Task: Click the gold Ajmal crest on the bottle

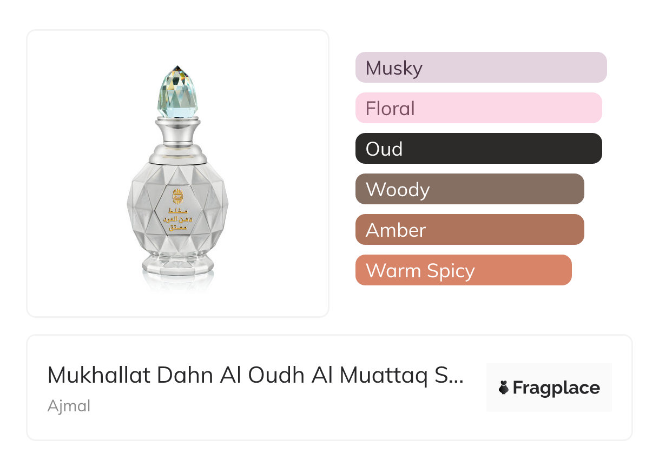Action: coord(177,196)
